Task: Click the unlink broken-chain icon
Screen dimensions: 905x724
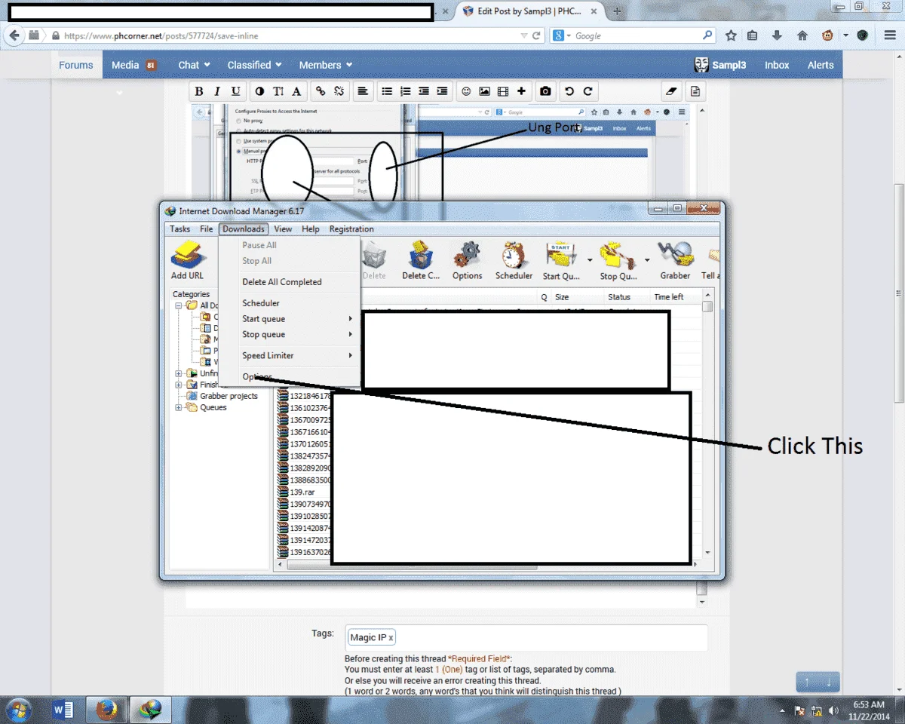Action: click(x=339, y=91)
